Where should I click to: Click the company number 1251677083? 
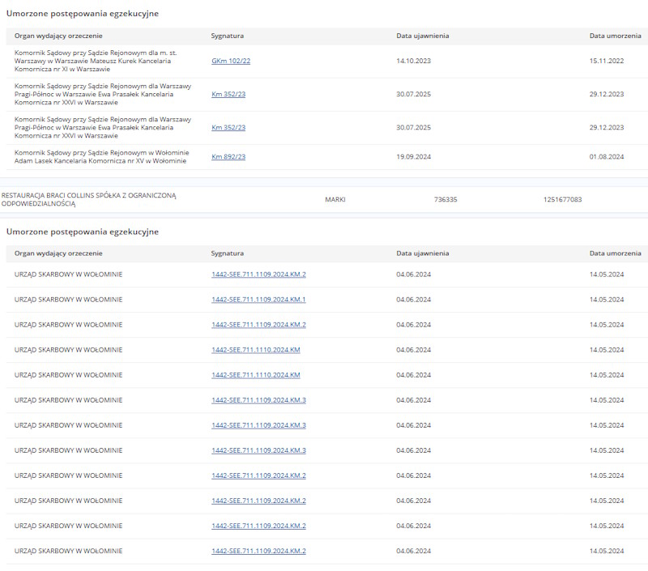click(562, 199)
